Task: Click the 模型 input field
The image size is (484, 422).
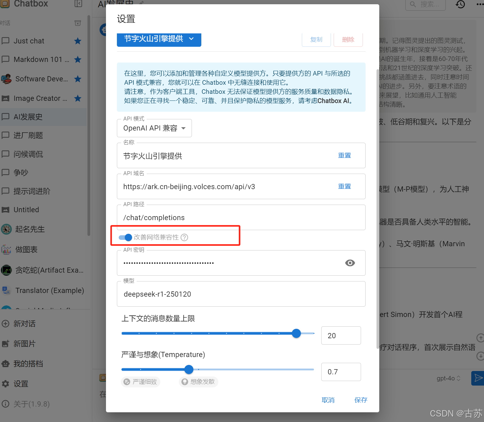Action: coord(241,294)
